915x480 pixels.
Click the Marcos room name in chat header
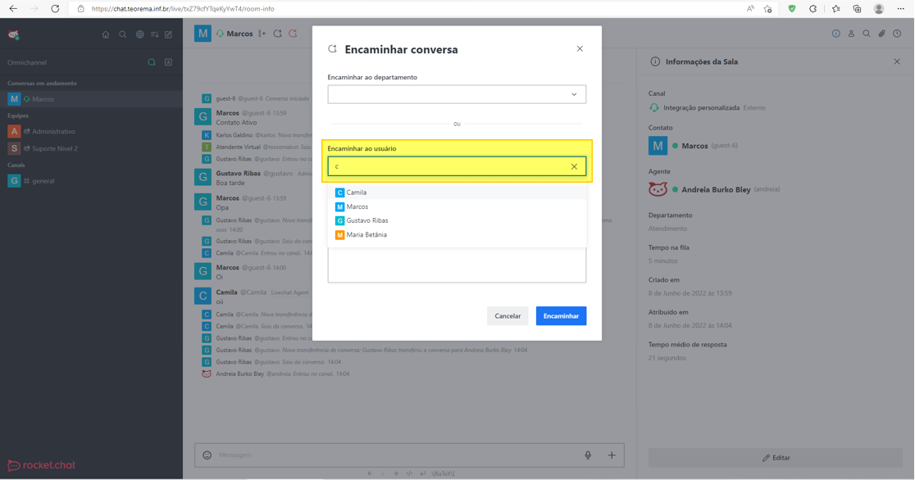(x=240, y=34)
